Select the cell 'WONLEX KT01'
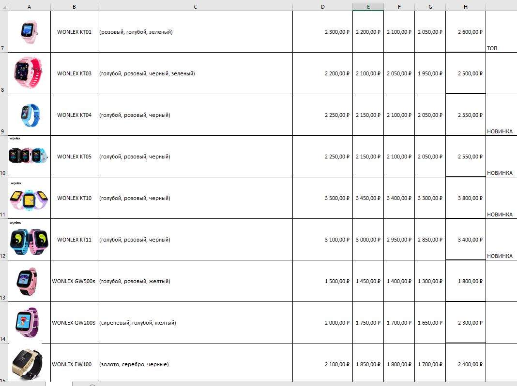The height and width of the screenshot is (386, 517). (x=74, y=31)
